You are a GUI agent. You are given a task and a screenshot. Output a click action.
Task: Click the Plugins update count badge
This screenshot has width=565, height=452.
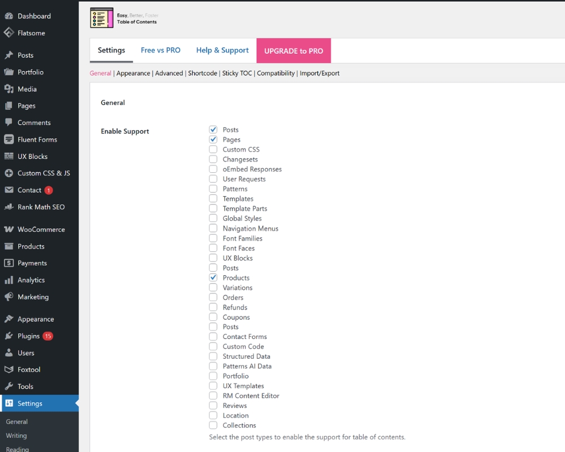pos(48,336)
